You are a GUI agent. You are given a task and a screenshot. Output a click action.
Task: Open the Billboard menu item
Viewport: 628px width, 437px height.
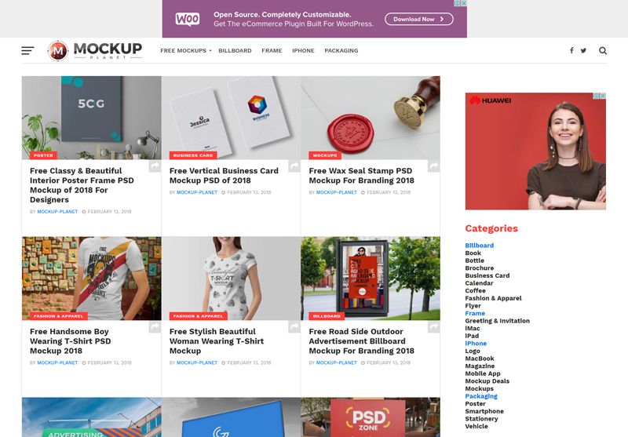[235, 51]
